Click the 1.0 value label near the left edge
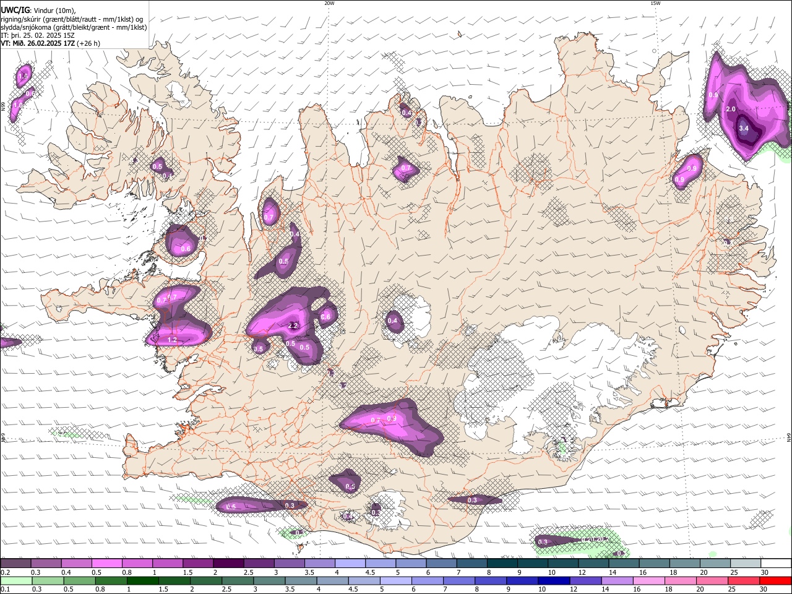Image resolution: width=792 pixels, height=594 pixels. point(18,106)
